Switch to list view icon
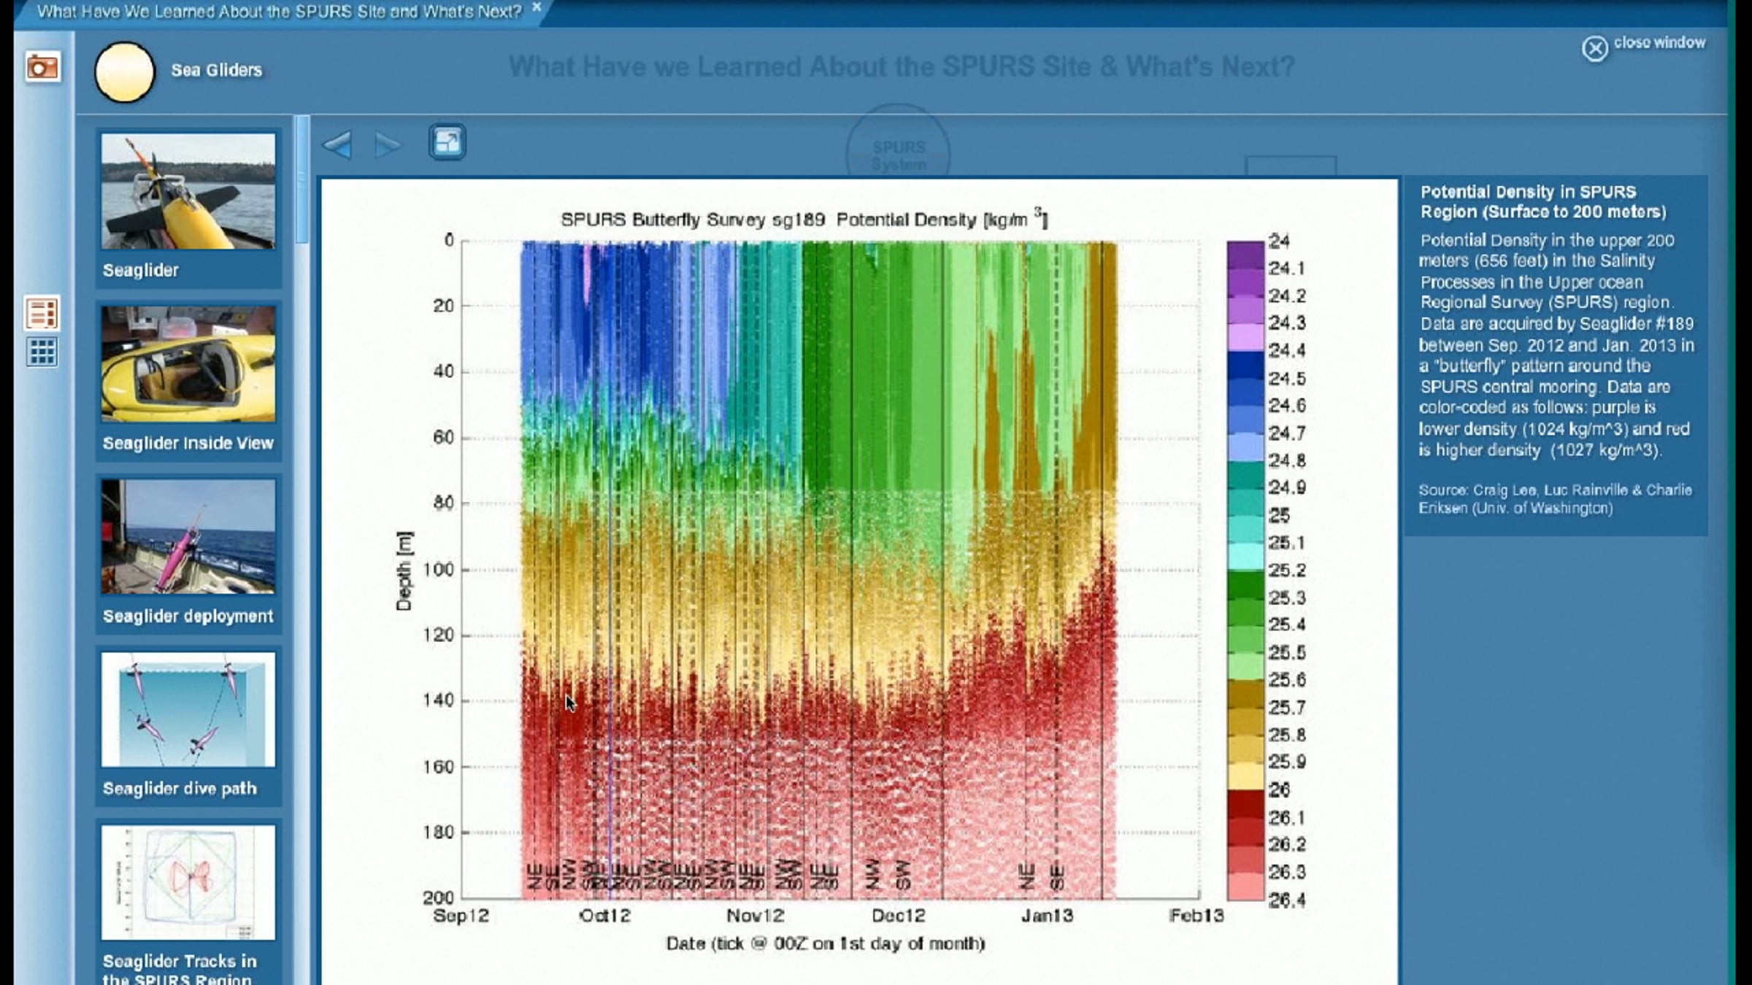 coord(42,314)
